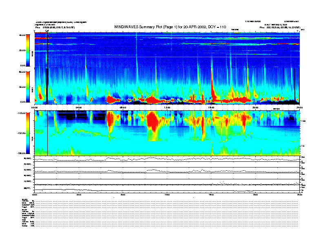The height and width of the screenshot is (250, 323).
Task: Click the RAD2 color scale bar
Action: click(x=28, y=50)
